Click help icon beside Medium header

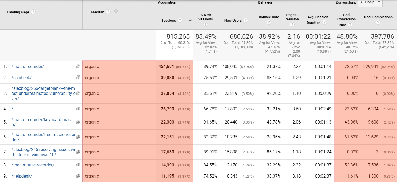108,12
